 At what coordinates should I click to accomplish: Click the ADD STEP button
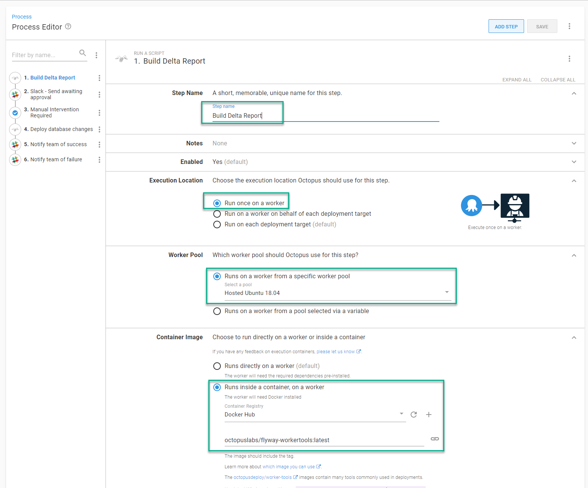click(506, 26)
